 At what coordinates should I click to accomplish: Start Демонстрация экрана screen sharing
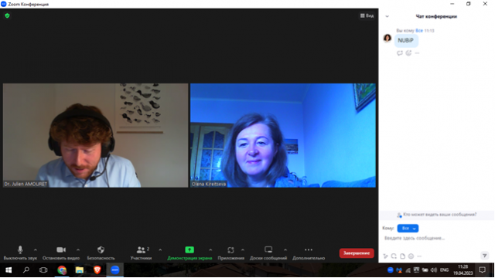(189, 253)
